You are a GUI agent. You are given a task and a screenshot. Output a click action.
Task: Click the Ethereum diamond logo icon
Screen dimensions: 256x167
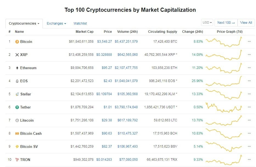click(x=17, y=68)
